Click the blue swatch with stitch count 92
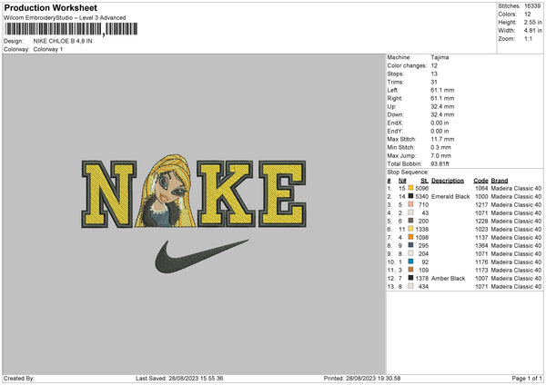546x385 pixels. 411,262
